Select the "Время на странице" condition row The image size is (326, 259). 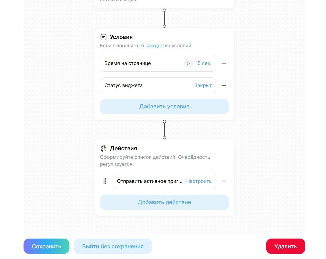click(x=128, y=63)
